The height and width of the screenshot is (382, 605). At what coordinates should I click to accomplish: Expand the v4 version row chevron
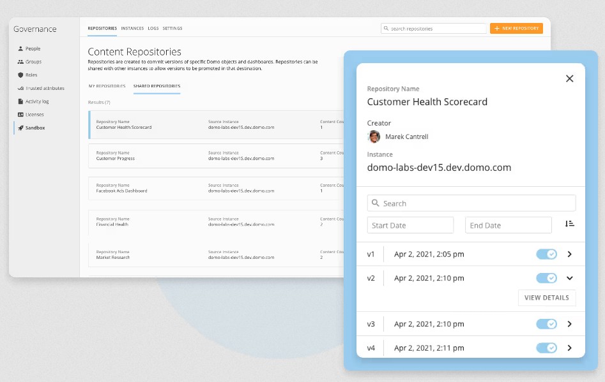569,348
